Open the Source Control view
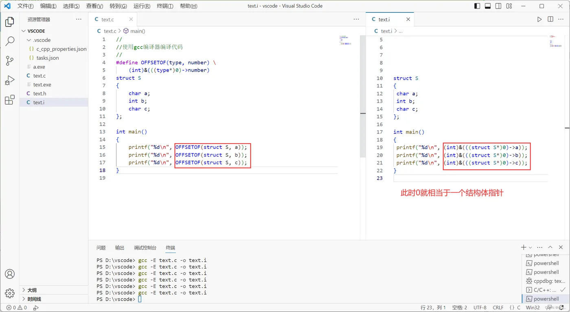Screen dimensions: 570x312 [10, 61]
